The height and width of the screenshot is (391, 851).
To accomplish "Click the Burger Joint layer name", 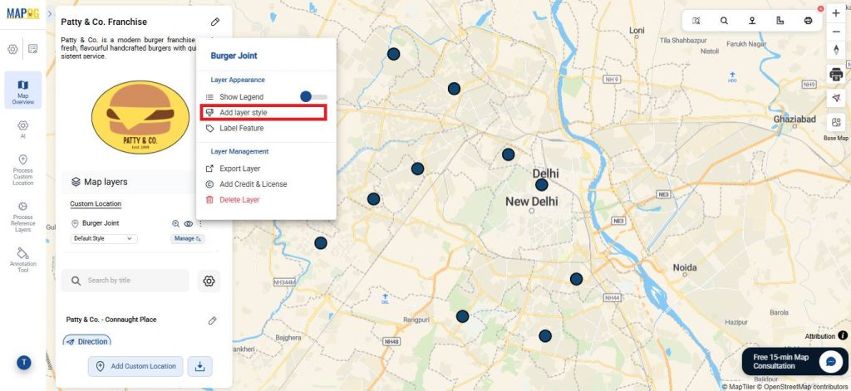I will point(101,223).
